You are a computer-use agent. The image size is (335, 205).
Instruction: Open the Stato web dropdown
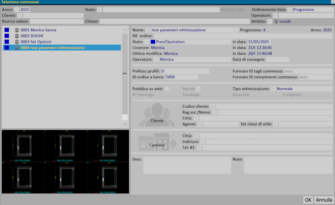pos(198,89)
